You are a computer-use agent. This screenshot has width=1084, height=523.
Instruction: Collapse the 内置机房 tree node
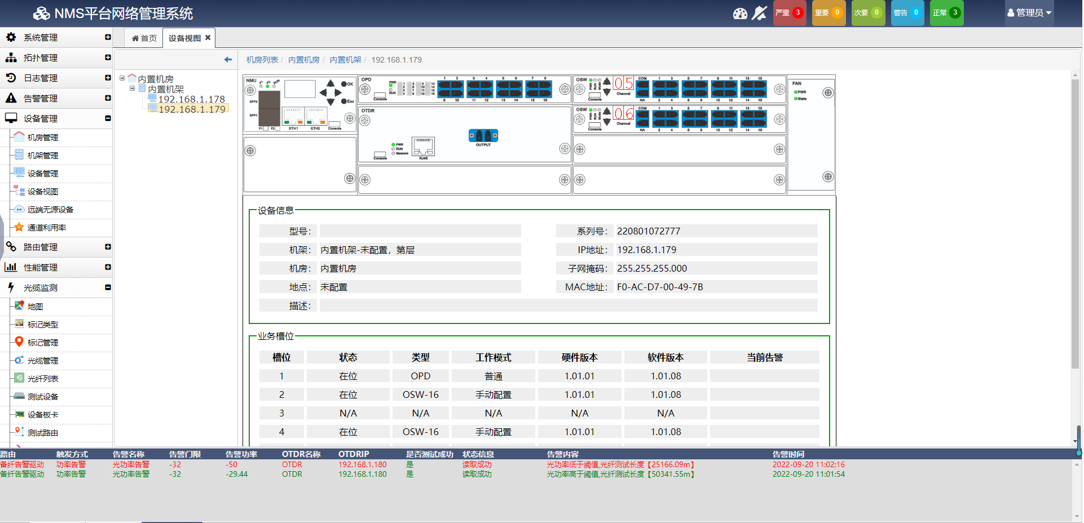pyautogui.click(x=122, y=78)
